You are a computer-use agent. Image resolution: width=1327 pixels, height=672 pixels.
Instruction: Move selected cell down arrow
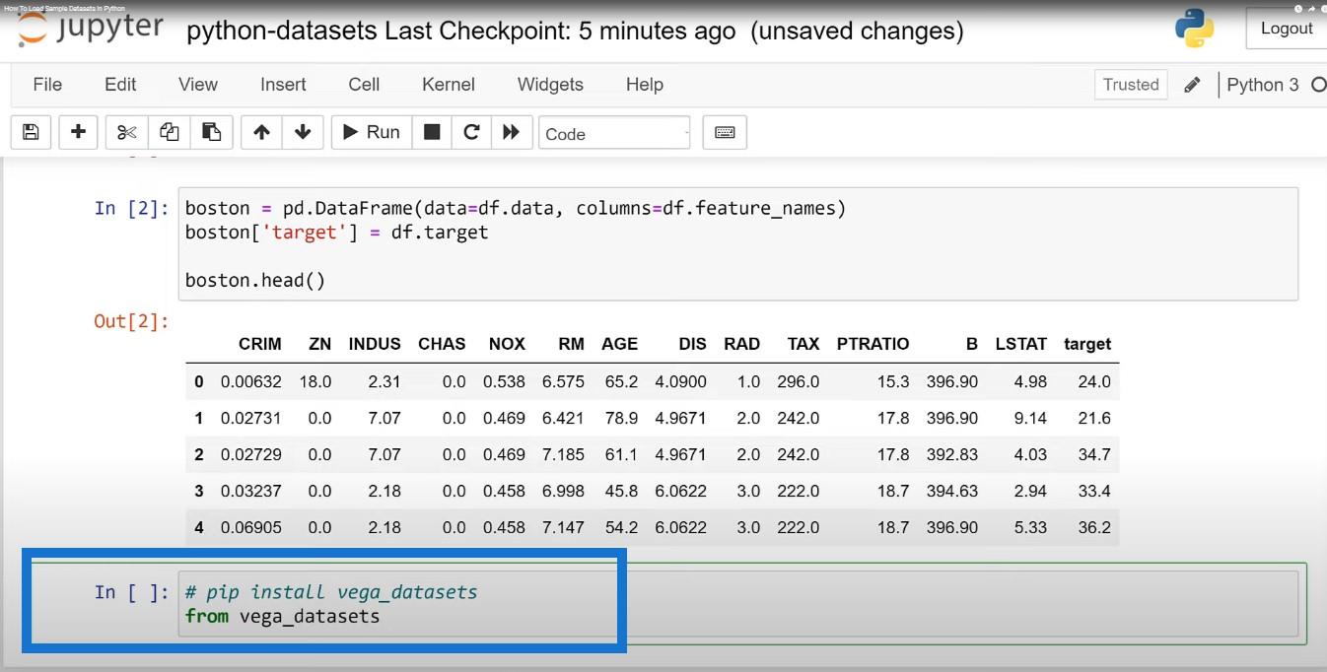[303, 132]
